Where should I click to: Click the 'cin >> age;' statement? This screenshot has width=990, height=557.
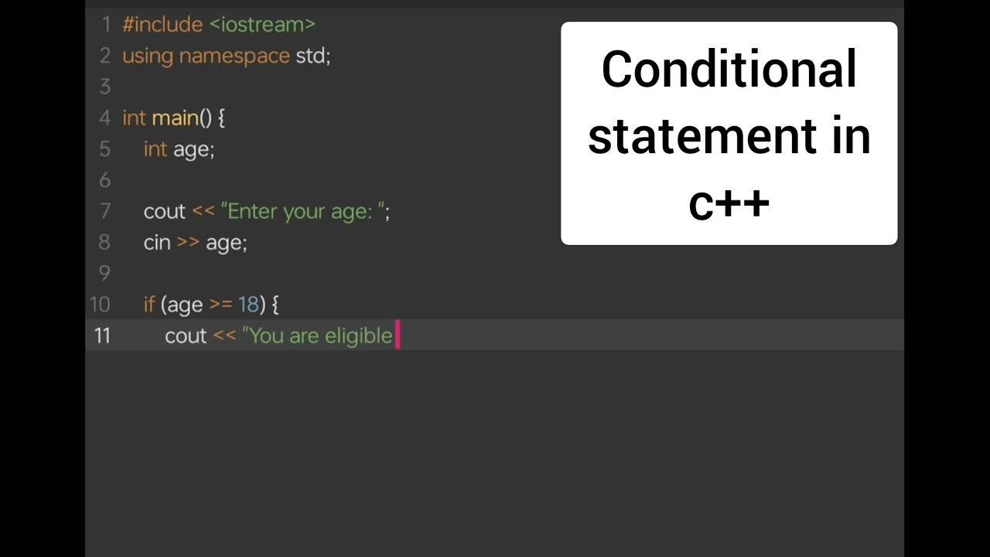(x=195, y=242)
